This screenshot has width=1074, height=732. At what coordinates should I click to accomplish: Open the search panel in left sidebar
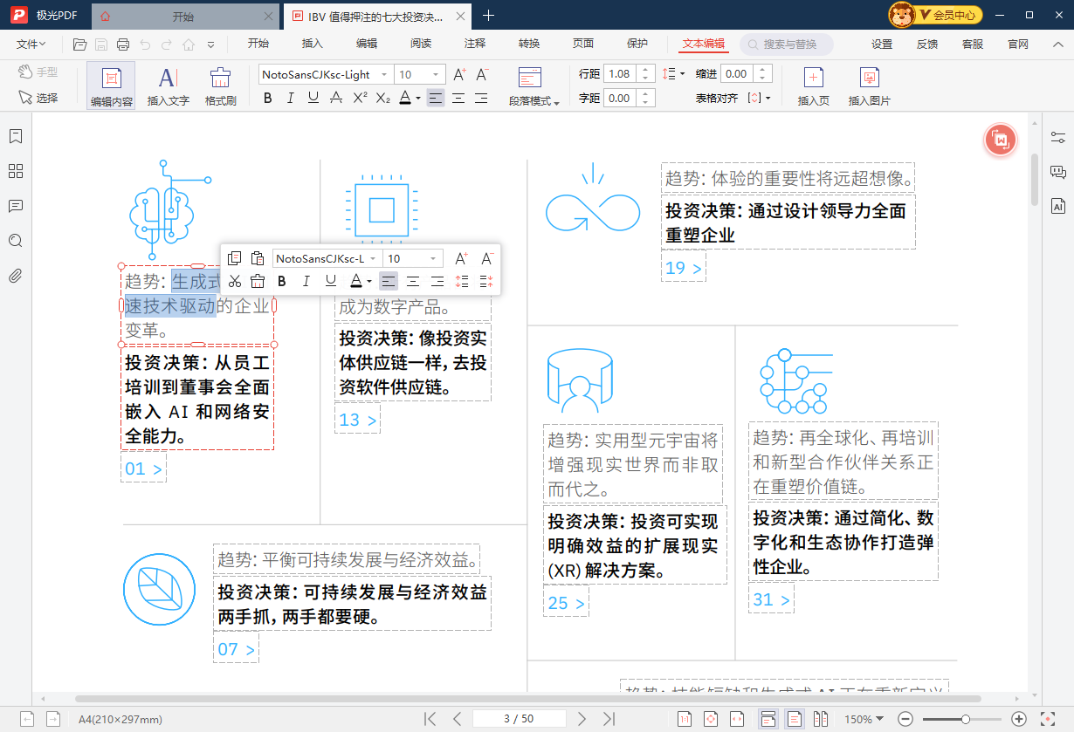coord(15,241)
